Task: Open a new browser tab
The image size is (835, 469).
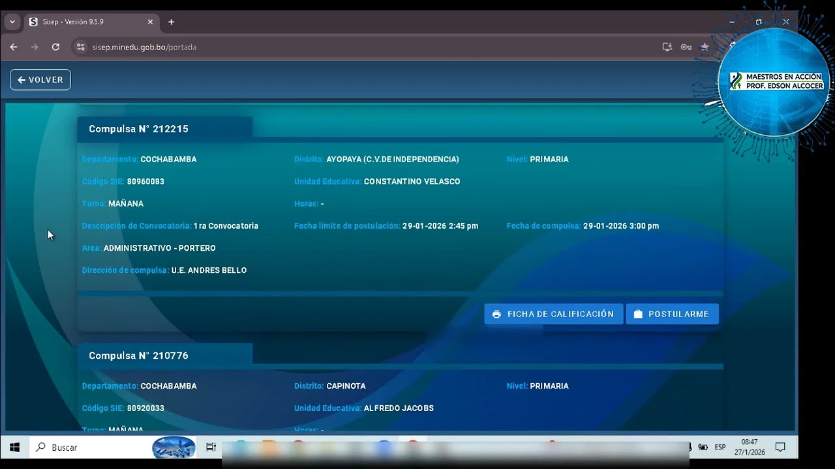Action: coord(172,21)
